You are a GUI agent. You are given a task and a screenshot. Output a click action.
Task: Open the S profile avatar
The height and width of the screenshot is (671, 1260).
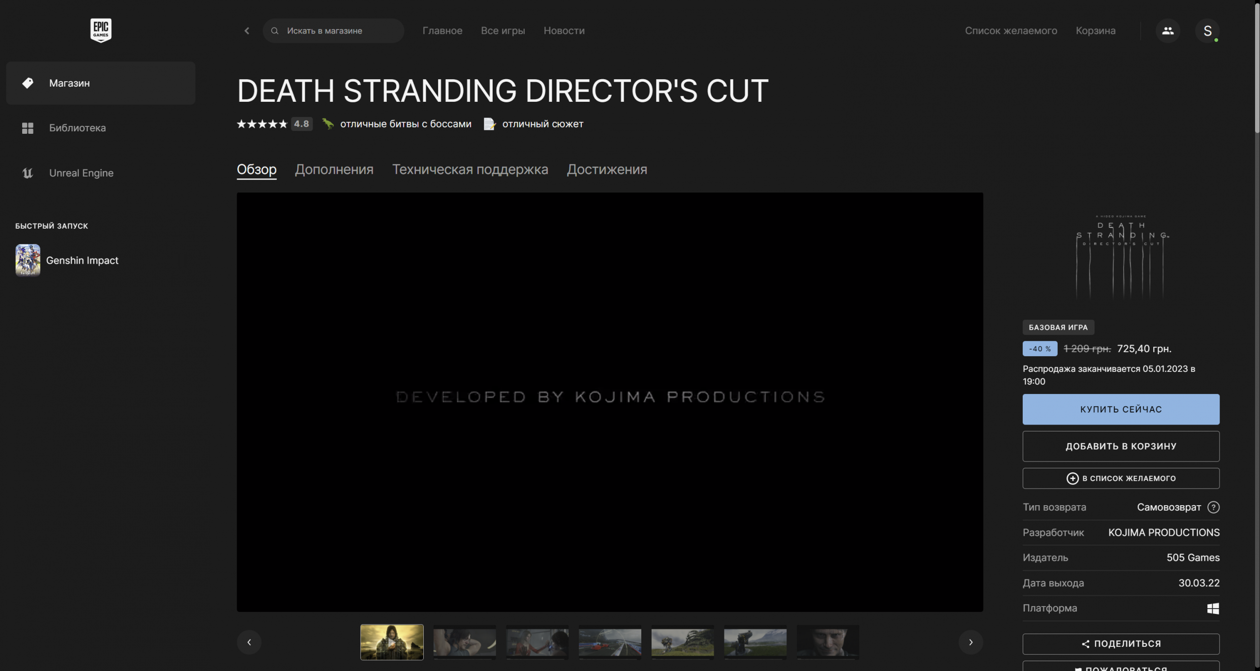coord(1207,30)
